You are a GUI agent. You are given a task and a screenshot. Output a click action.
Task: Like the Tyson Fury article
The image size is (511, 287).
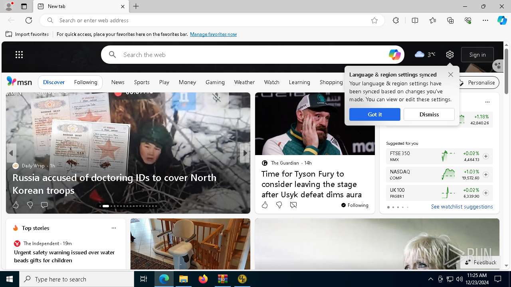[x=265, y=205]
